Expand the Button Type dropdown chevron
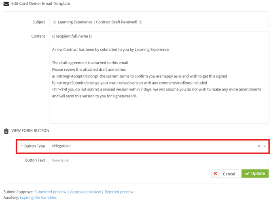The height and width of the screenshot is (202, 271). 265,146
